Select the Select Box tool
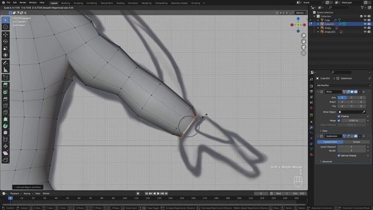Screen dimensions: 373x210 tap(5, 20)
